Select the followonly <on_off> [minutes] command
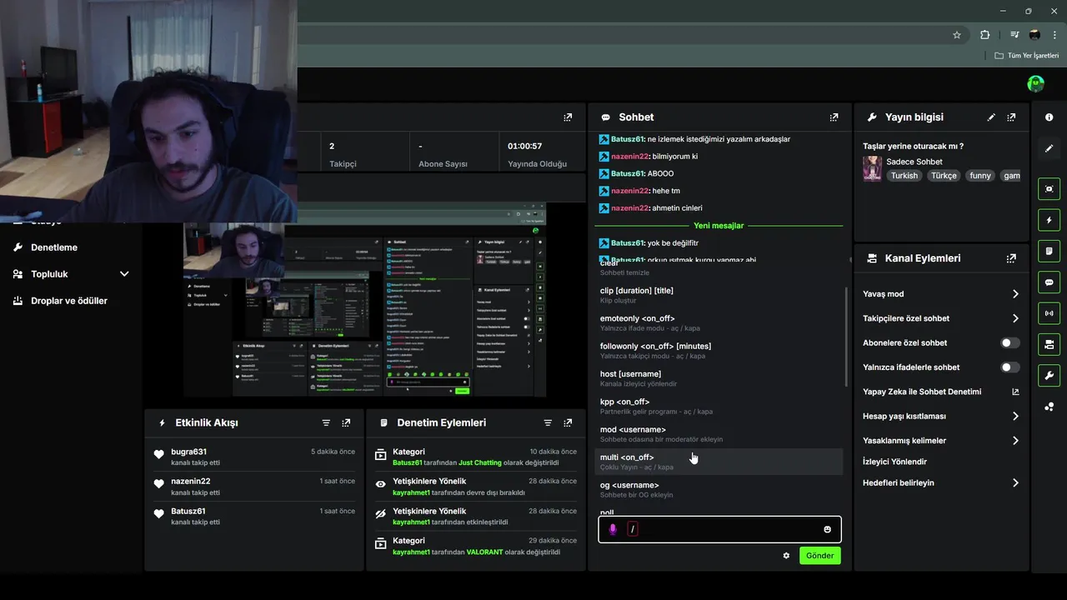This screenshot has height=600, width=1067. click(720, 351)
